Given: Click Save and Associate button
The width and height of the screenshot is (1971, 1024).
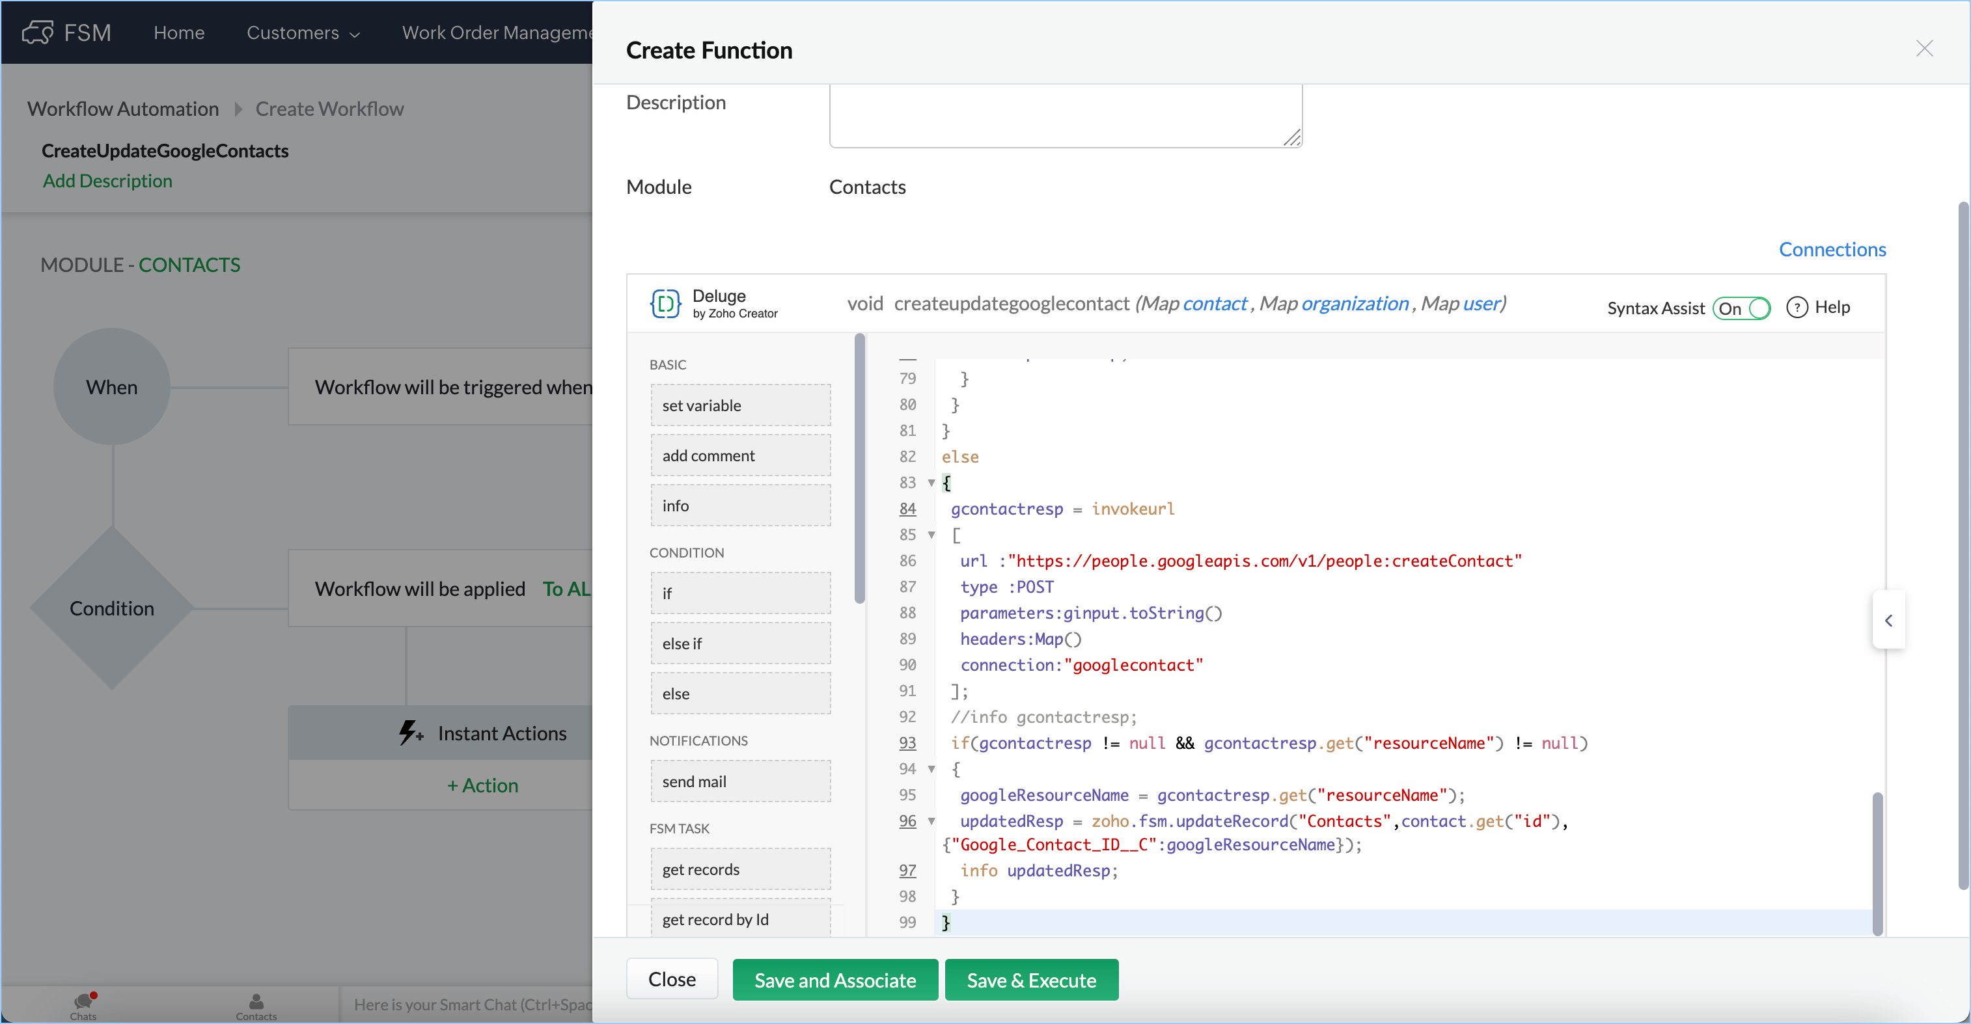Looking at the screenshot, I should (x=834, y=980).
